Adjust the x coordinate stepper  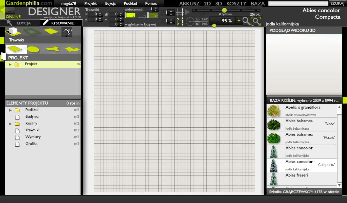click(100, 14)
